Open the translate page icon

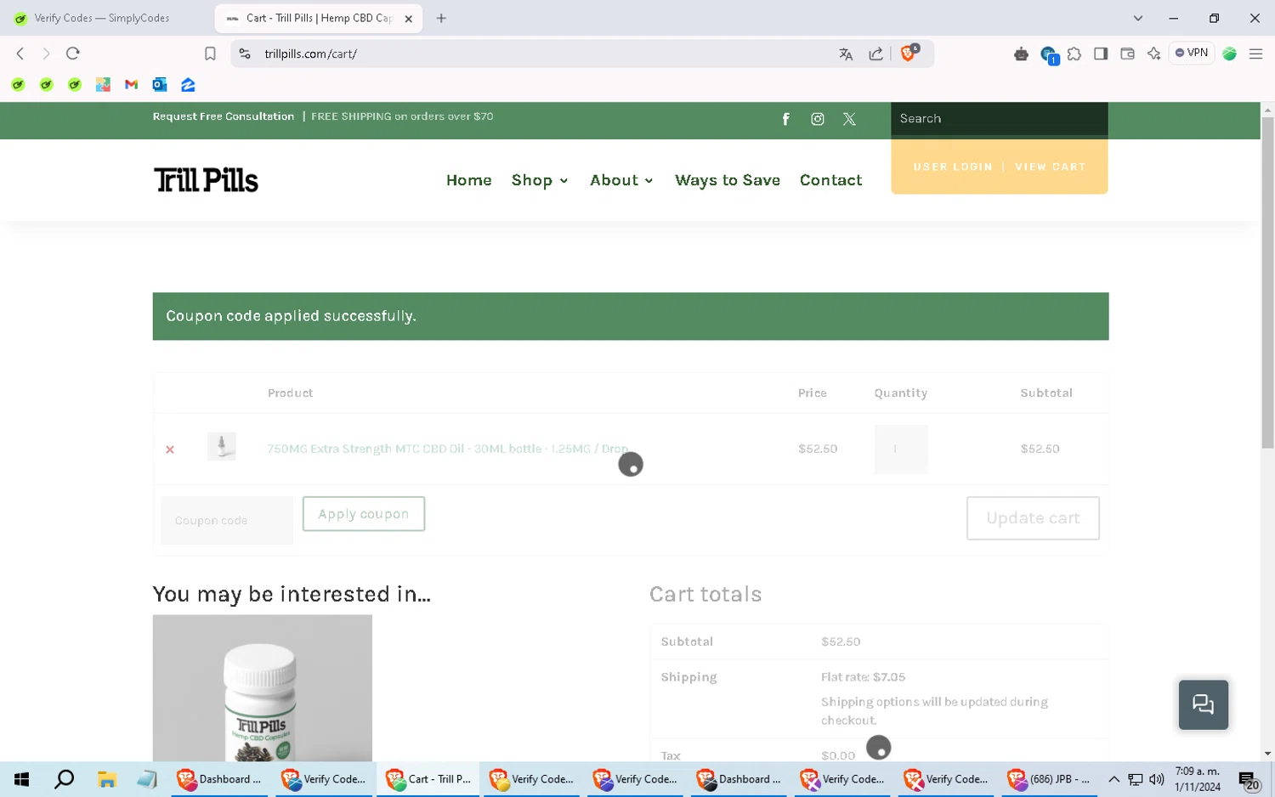click(846, 54)
